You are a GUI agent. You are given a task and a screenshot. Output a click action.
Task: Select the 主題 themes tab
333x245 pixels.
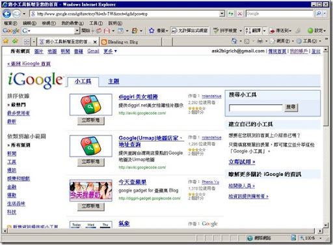click(114, 81)
